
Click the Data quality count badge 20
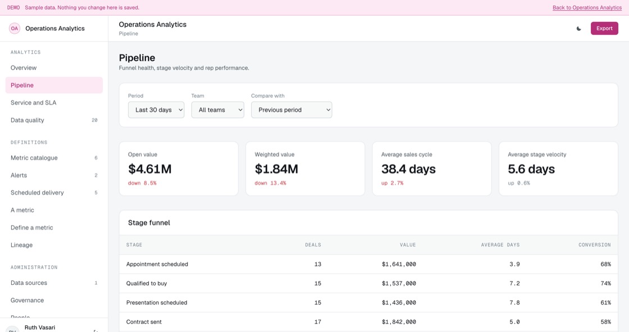point(94,120)
